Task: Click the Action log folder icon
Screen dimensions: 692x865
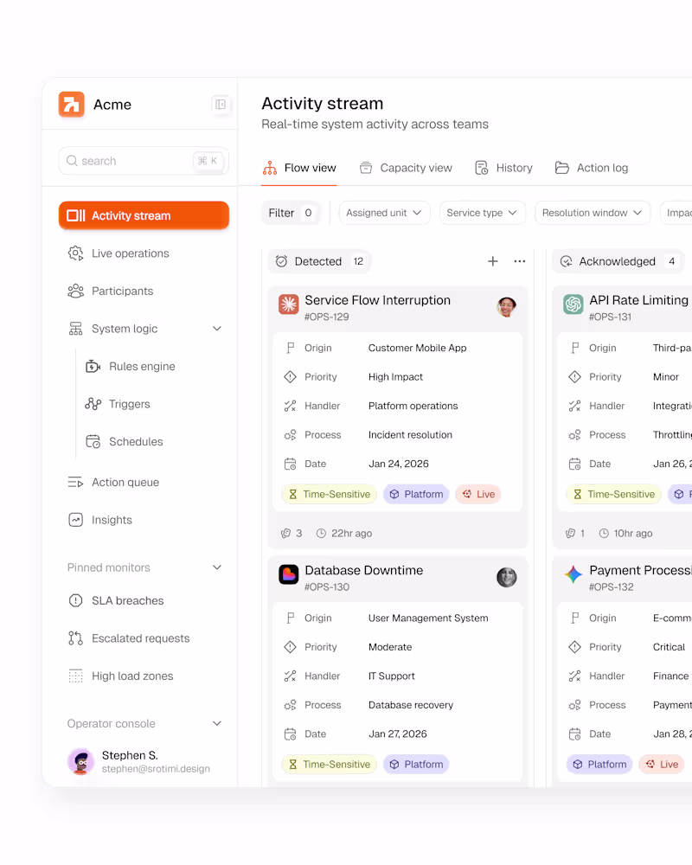Action: click(562, 168)
